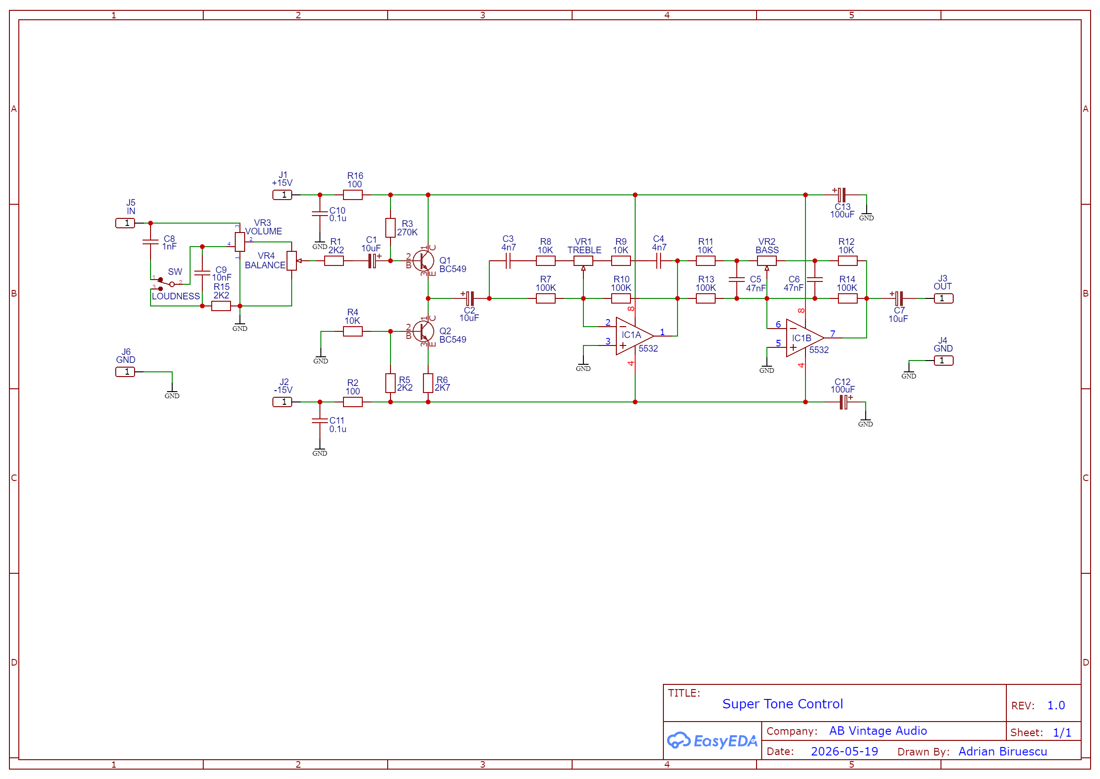Click the 'LOUDNESS' label text

pyautogui.click(x=175, y=296)
